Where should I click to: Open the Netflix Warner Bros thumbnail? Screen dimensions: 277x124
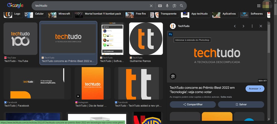coord(147,118)
